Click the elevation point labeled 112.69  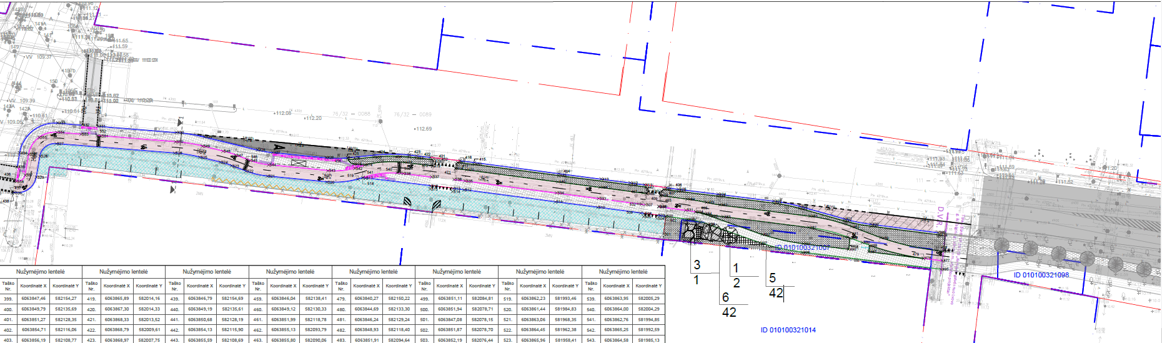(x=423, y=129)
